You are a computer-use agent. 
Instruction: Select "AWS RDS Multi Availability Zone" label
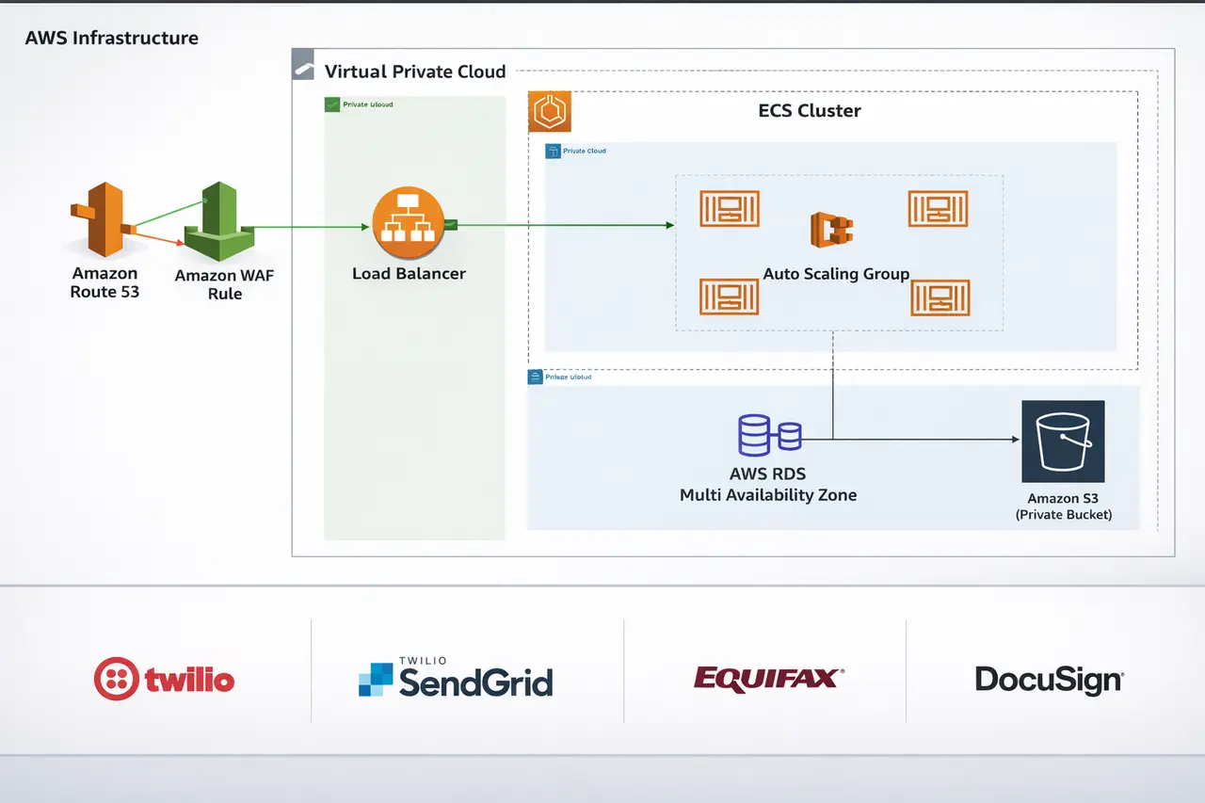(768, 485)
